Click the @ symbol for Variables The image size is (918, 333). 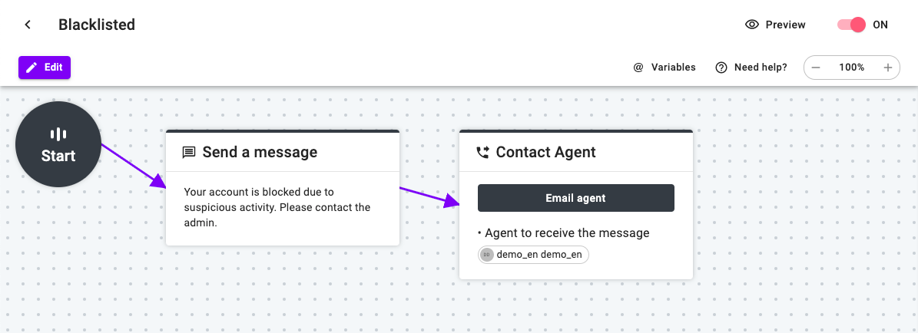coord(638,68)
